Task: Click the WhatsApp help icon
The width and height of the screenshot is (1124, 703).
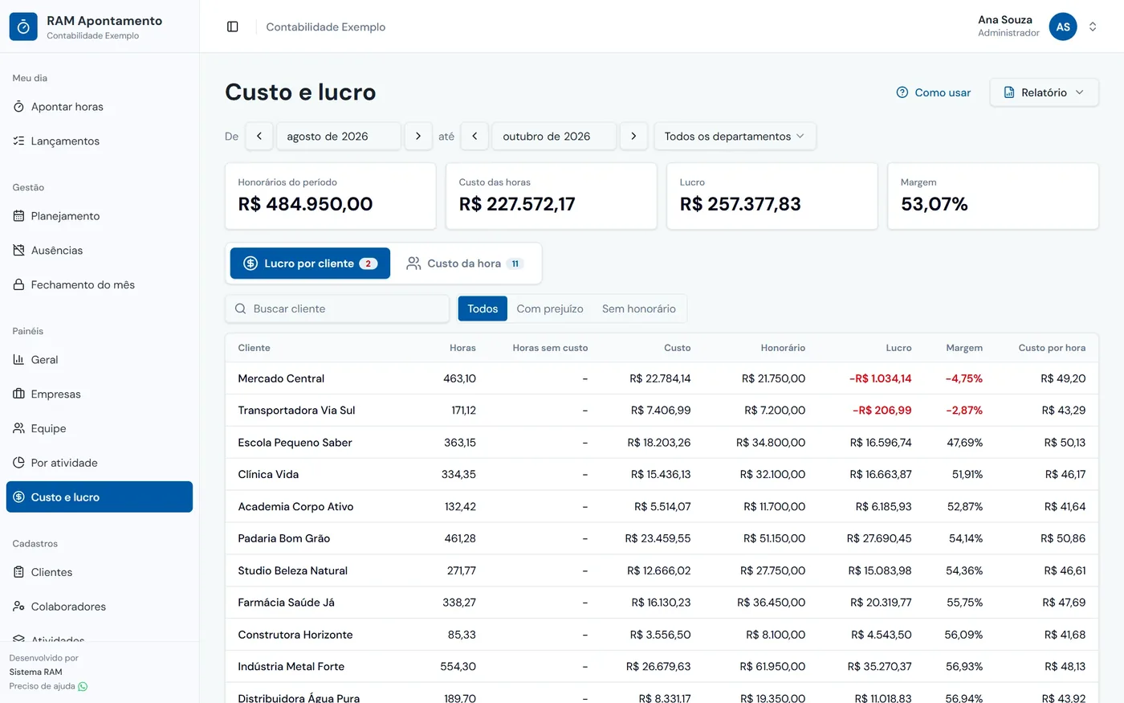Action: tap(83, 686)
